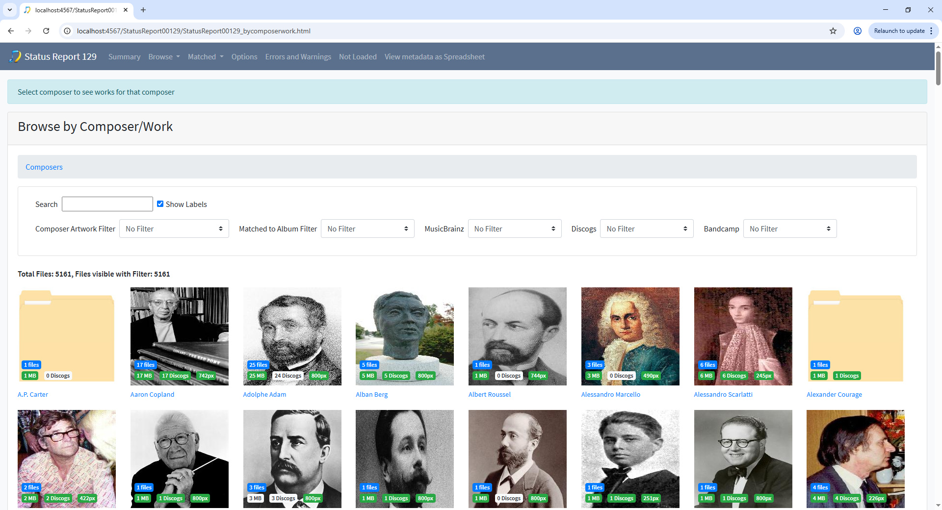Open the tab search chevron
942x510 pixels.
point(10,10)
